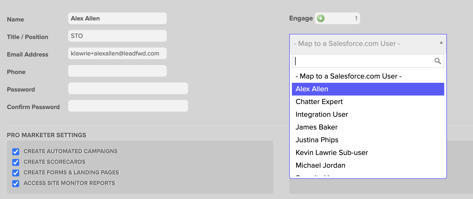Viewport: 473px width, 199px height.
Task: Click into the Confirm Password field
Action: tap(128, 106)
